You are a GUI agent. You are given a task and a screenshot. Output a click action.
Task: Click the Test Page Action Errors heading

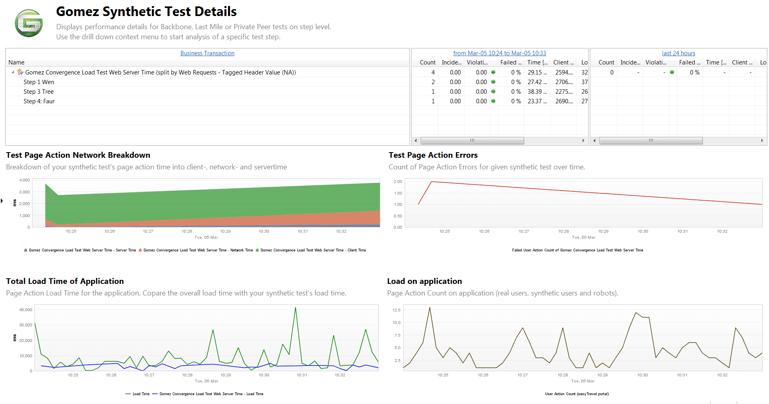click(433, 155)
